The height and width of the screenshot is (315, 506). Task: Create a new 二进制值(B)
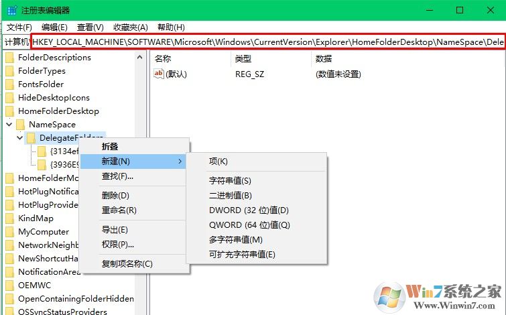(230, 196)
